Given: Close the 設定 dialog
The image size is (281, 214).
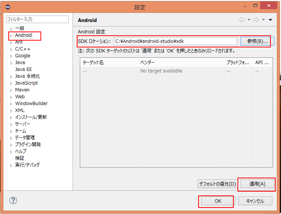Looking at the screenshot, I should (x=269, y=6).
